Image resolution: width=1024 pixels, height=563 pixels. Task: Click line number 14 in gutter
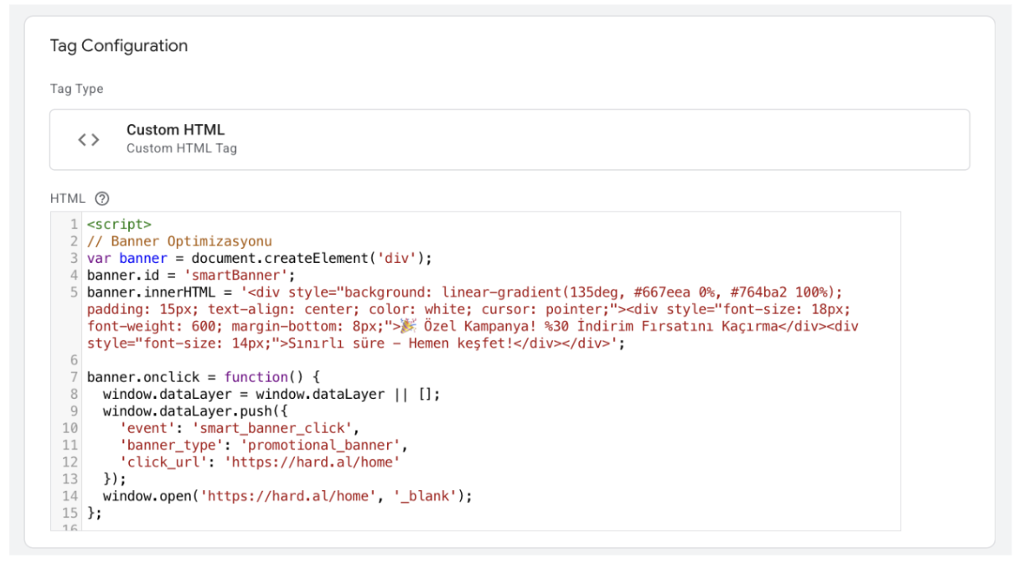[70, 496]
